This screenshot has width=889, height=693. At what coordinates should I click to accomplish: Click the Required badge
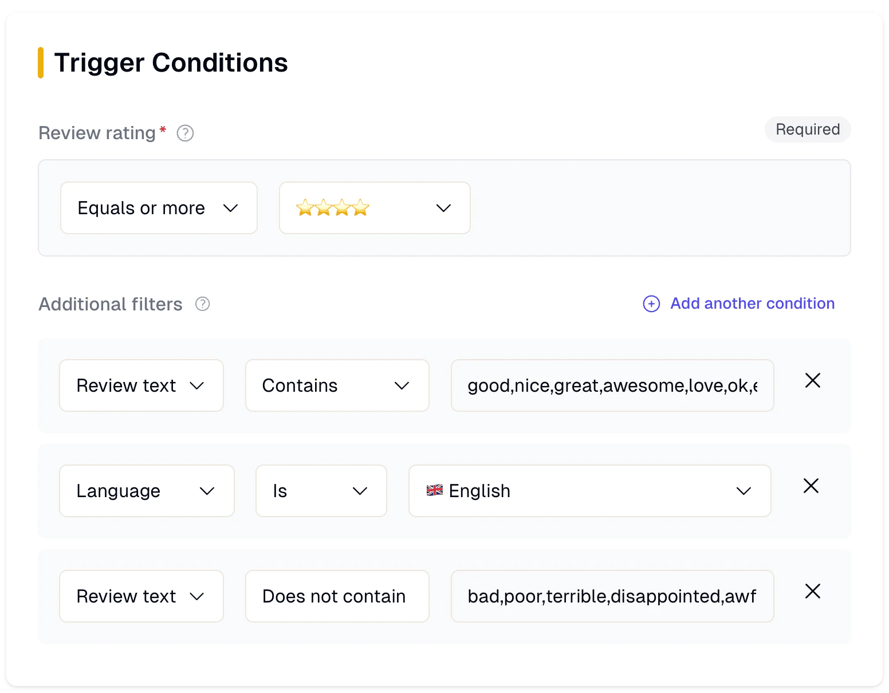tap(808, 129)
